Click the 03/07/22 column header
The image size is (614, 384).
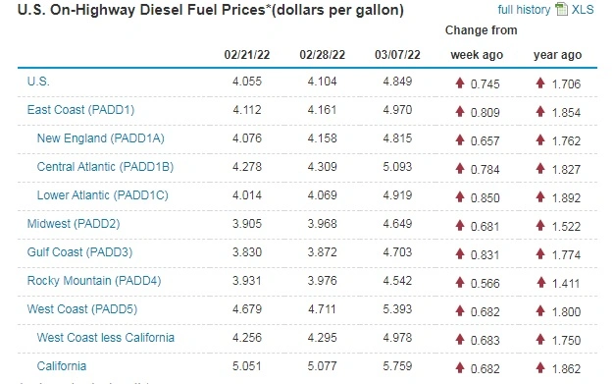[397, 55]
